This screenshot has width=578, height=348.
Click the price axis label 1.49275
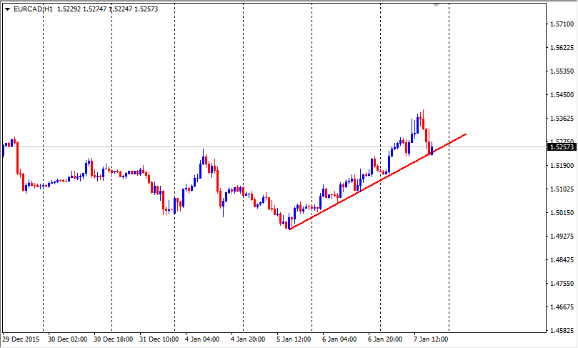pos(562,237)
